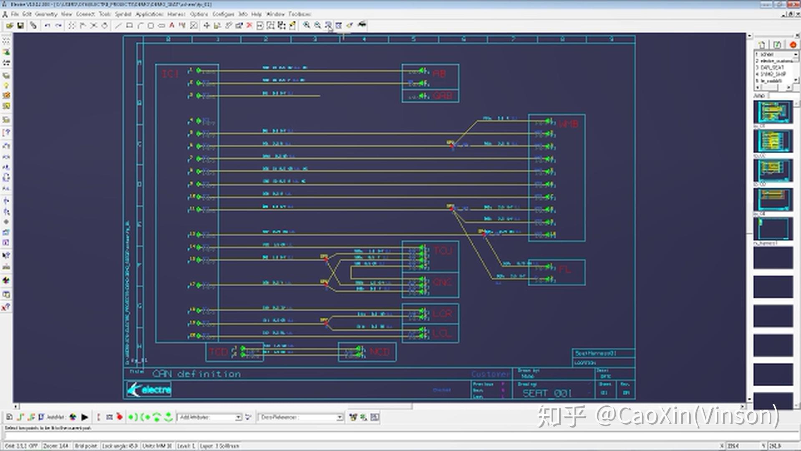This screenshot has width=801, height=451.
Task: Click the Lock angle status field
Action: point(120,446)
